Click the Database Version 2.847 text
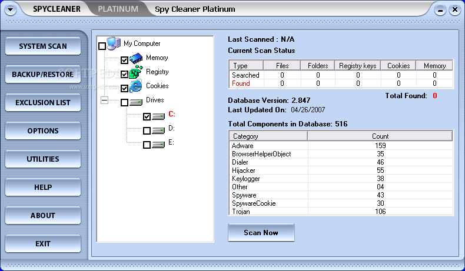This screenshot has width=465, height=271. [269, 101]
